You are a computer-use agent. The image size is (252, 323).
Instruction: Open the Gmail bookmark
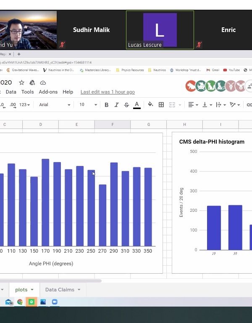tap(213, 70)
